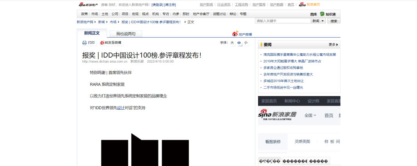Open the 政策 nav item
Viewport: 417px width, 166px height.
[84, 14]
